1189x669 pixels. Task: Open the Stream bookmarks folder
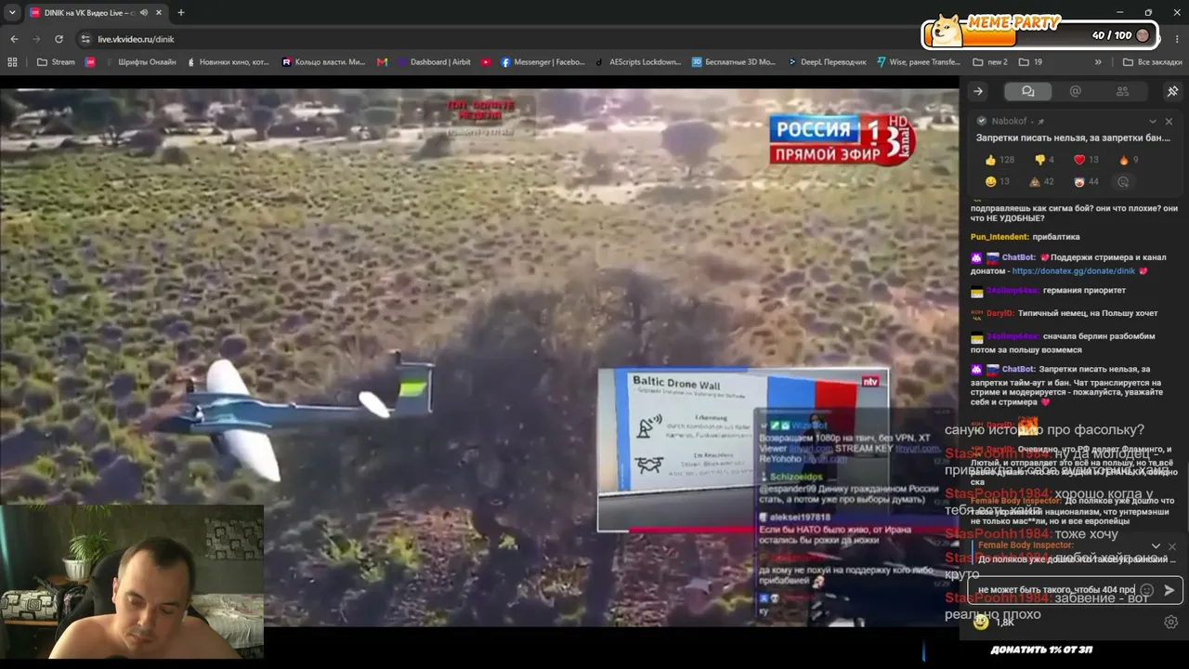click(56, 62)
